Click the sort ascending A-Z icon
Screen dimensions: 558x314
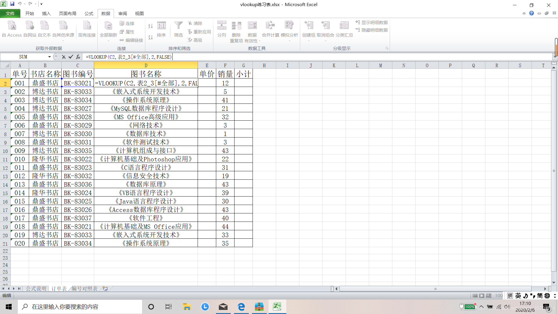point(150,26)
